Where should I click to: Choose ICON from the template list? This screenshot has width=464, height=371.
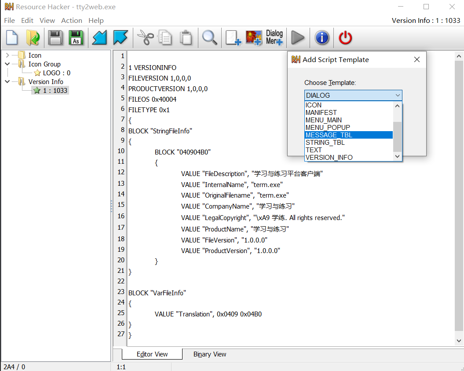coord(349,105)
